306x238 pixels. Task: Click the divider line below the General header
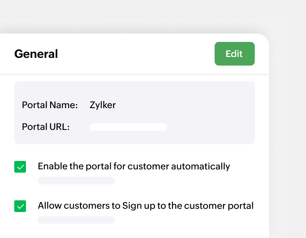pyautogui.click(x=134, y=75)
